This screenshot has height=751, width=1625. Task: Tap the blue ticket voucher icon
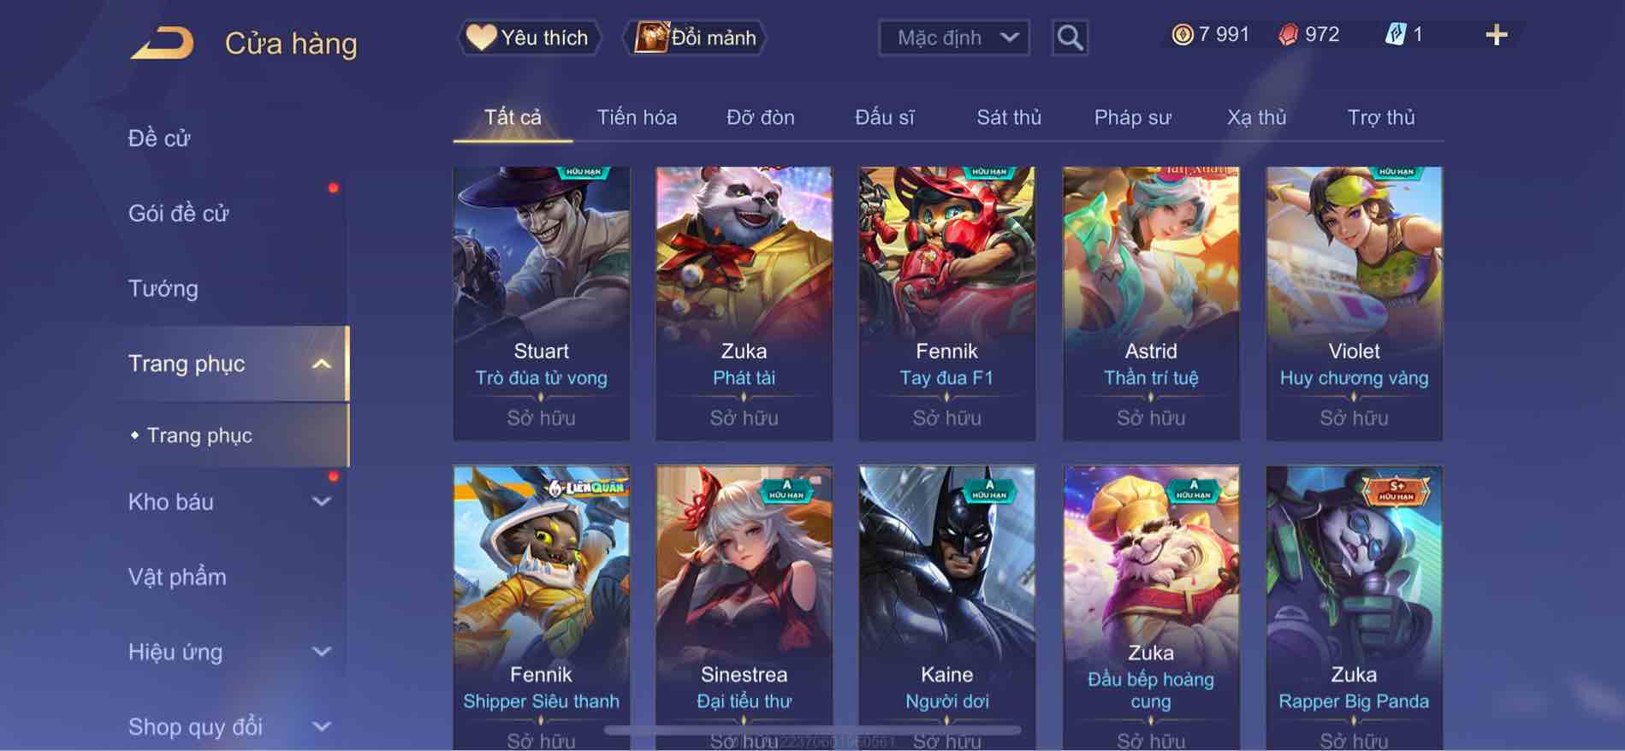pyautogui.click(x=1395, y=35)
